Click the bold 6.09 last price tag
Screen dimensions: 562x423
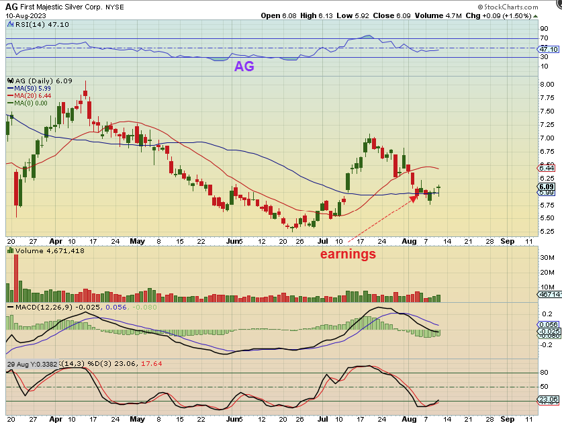[547, 187]
